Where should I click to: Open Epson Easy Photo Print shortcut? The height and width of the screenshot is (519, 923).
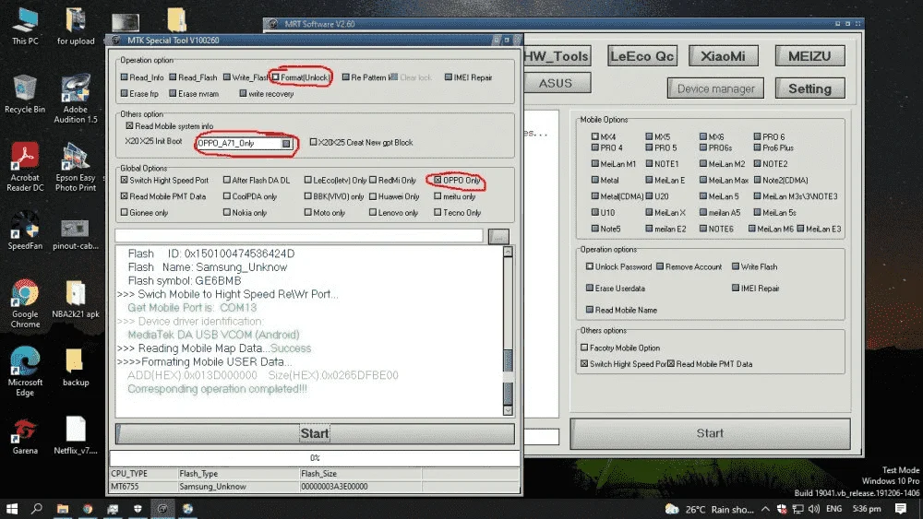76,167
